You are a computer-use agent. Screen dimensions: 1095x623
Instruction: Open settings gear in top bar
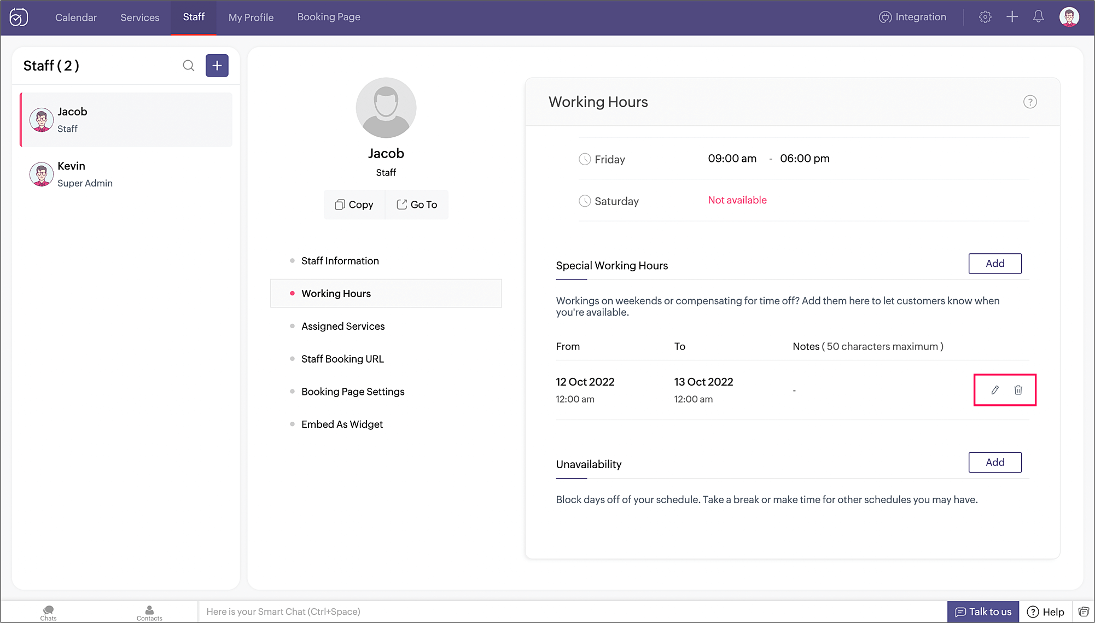click(985, 17)
